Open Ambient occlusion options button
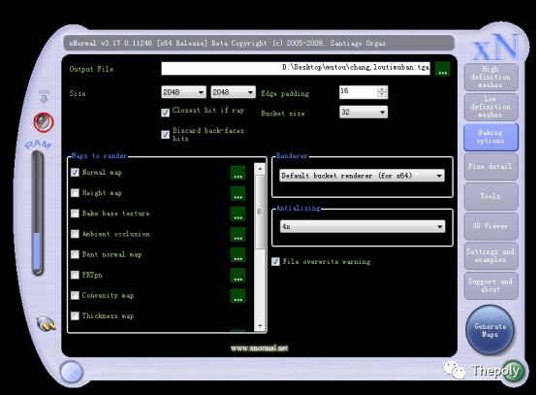Image resolution: width=537 pixels, height=395 pixels. pyautogui.click(x=237, y=234)
